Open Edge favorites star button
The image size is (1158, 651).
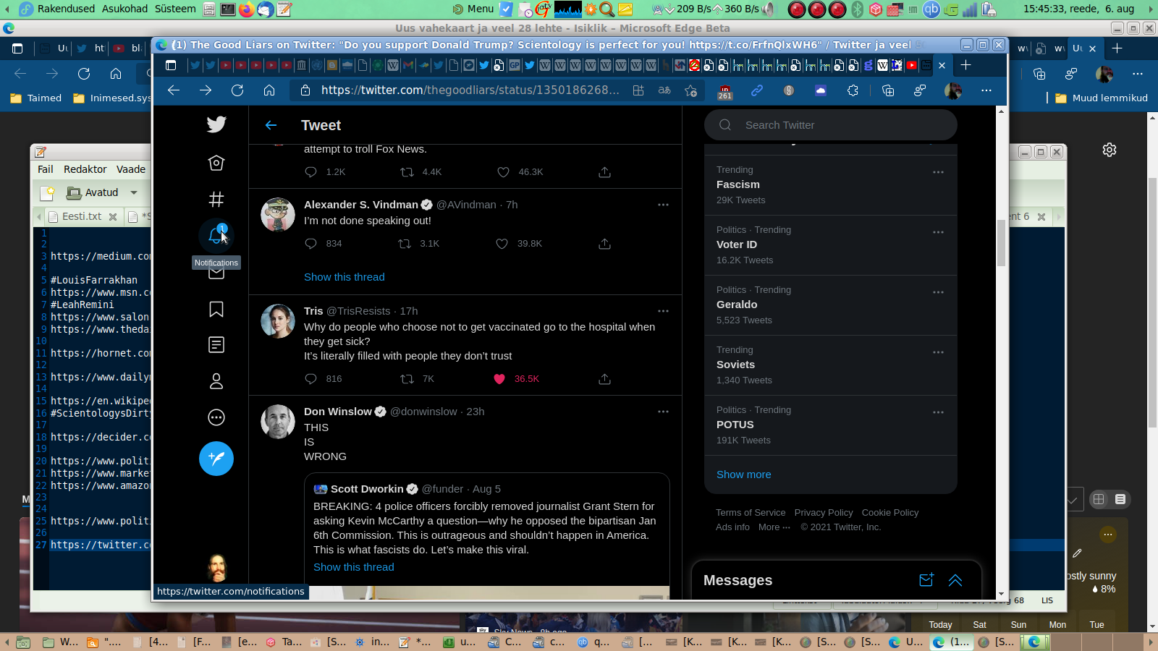click(x=691, y=90)
